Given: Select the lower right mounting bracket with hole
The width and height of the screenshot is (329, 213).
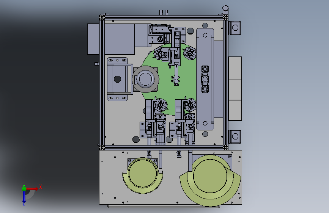Looking at the screenshot, I should pos(235,136).
